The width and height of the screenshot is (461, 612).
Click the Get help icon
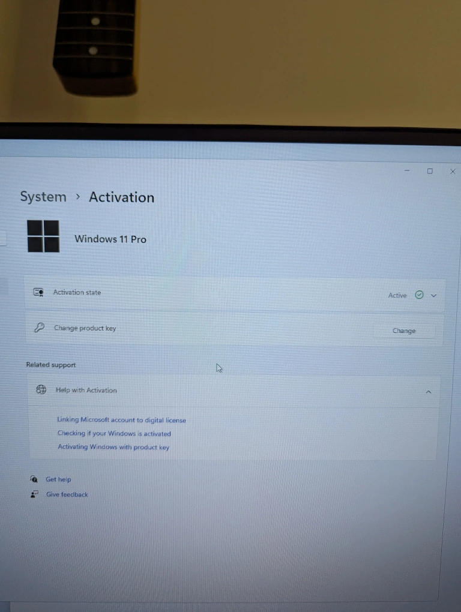[x=34, y=479]
